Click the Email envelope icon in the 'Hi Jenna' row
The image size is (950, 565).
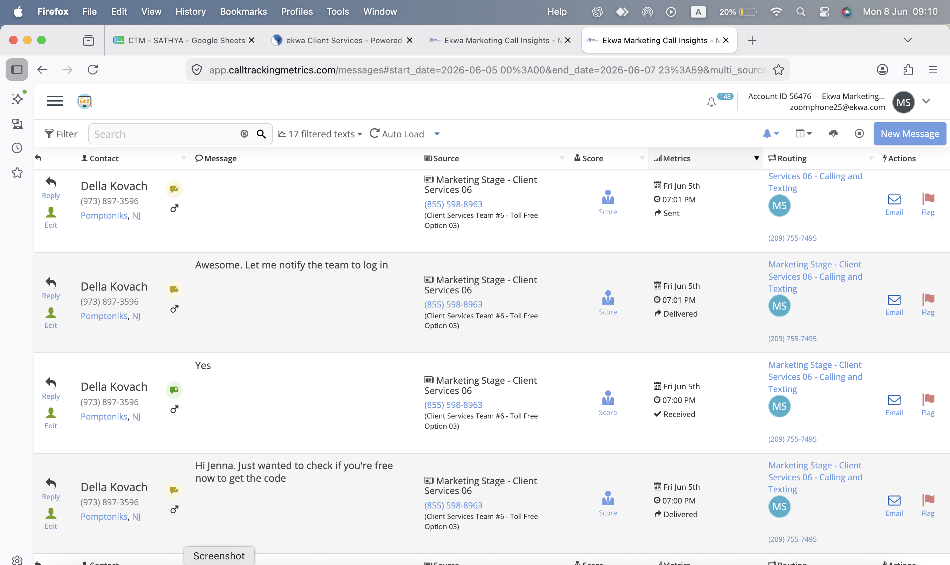pyautogui.click(x=894, y=500)
